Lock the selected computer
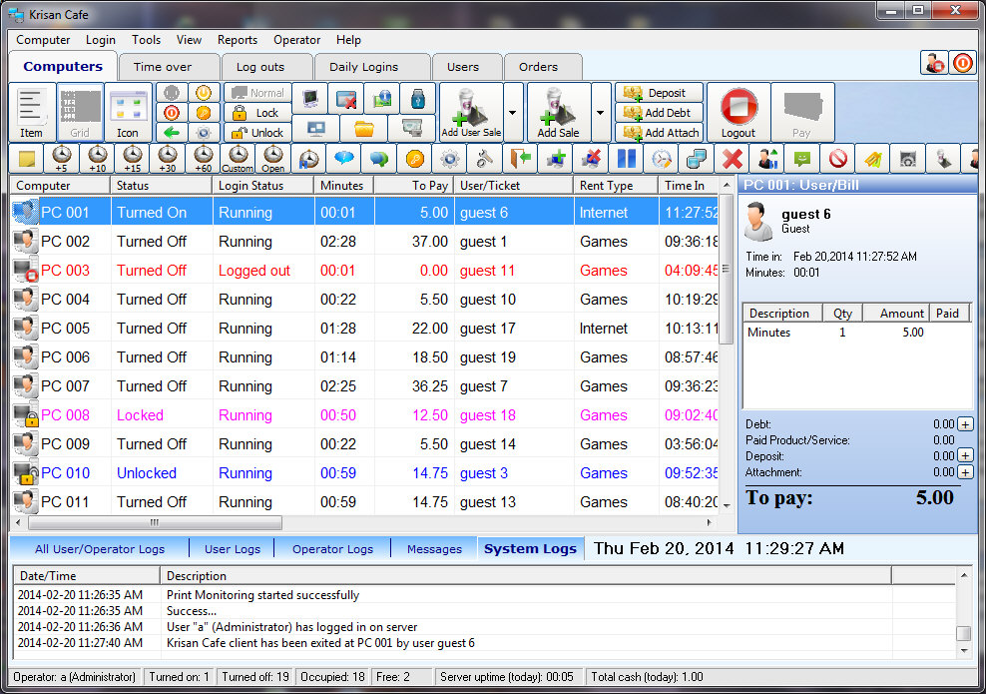 click(257, 113)
